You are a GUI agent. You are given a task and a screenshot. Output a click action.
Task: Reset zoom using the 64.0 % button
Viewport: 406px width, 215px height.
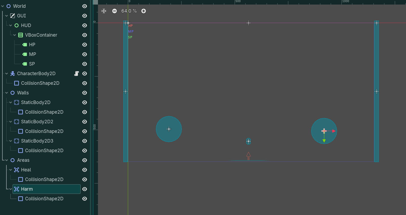pyautogui.click(x=129, y=11)
